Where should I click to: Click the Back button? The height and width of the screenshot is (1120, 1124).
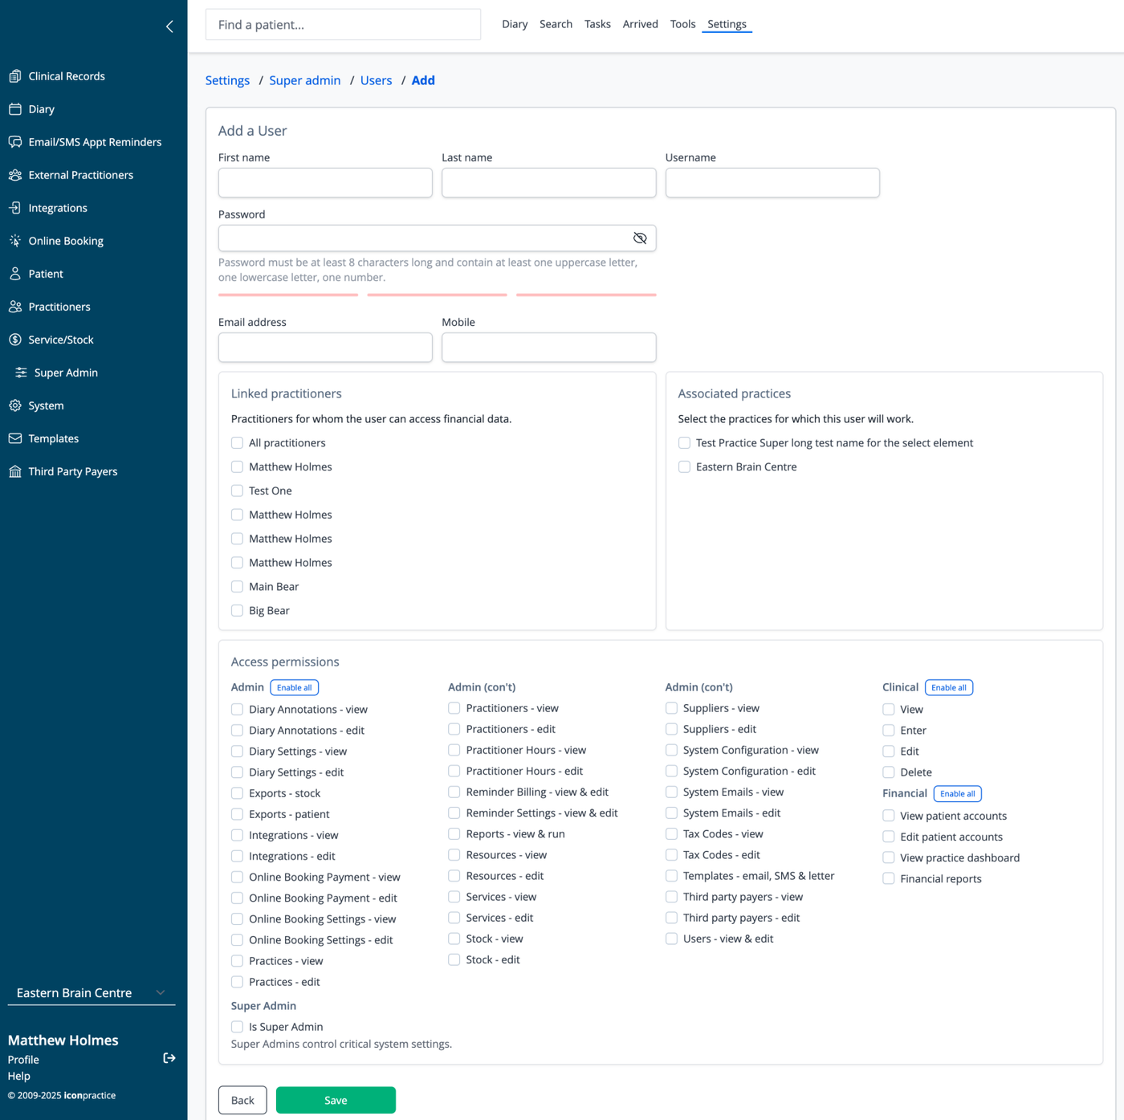point(242,1100)
